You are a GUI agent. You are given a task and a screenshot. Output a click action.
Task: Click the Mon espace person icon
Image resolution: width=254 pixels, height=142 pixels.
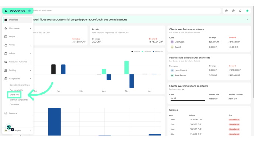6,28
